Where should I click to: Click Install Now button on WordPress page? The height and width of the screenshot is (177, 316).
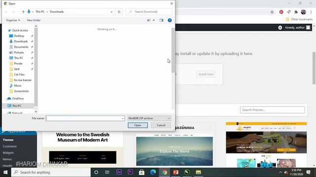tap(205, 74)
